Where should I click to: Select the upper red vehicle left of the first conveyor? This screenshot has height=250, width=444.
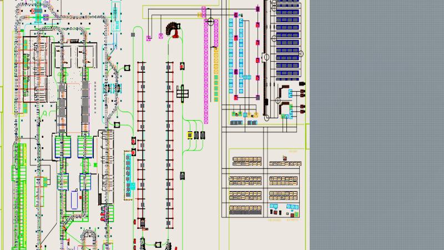[134, 139]
